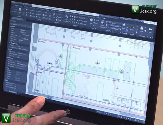
Task: Select the Linear dimension tool
Action: (x=59, y=15)
